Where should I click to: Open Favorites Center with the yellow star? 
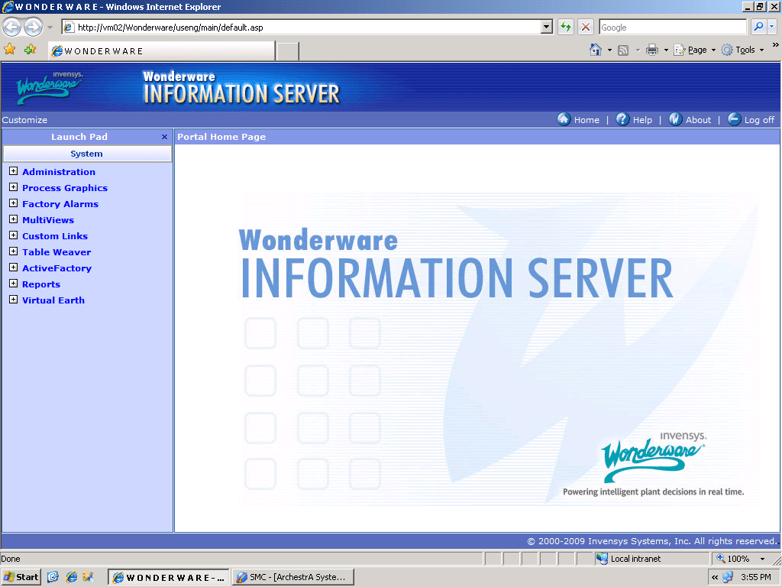click(x=9, y=50)
